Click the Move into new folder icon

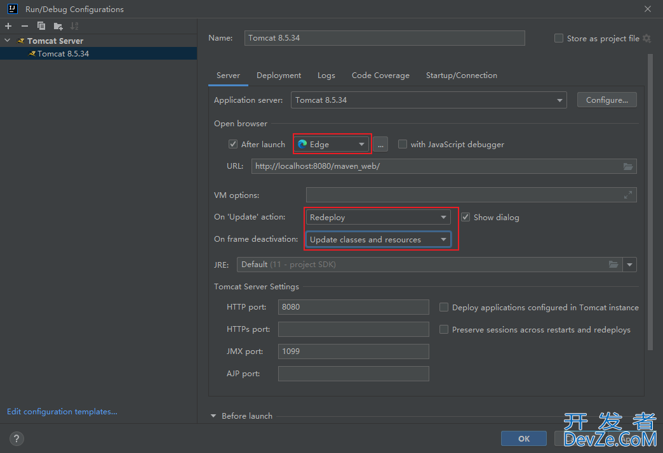58,26
